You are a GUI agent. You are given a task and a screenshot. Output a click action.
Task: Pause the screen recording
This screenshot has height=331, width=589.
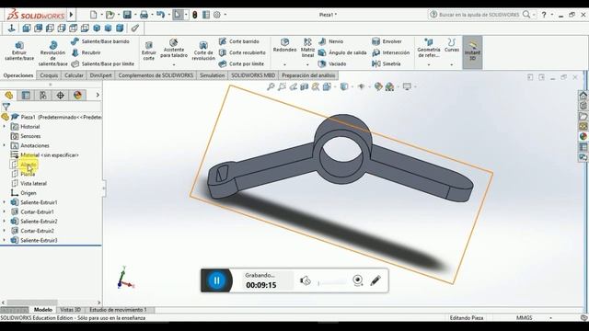[216, 280]
